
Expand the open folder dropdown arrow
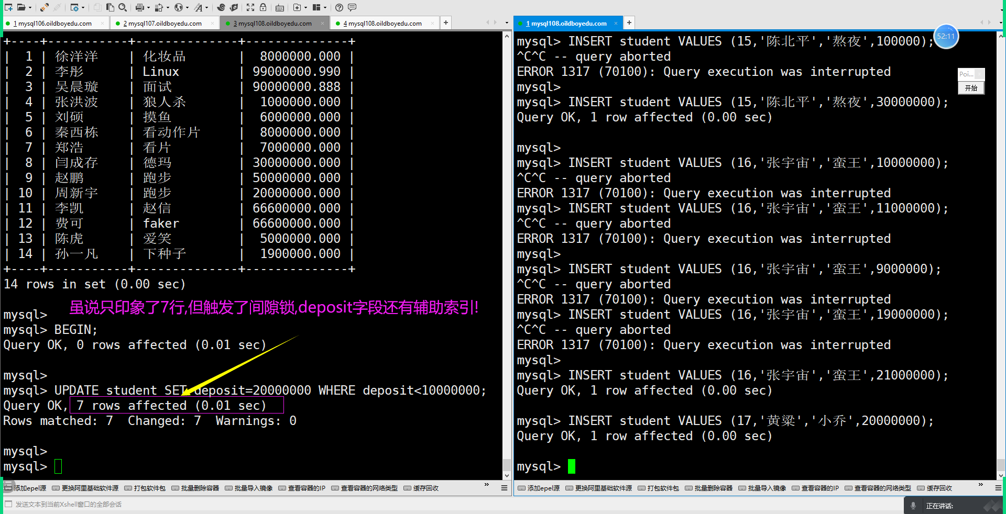(30, 7)
